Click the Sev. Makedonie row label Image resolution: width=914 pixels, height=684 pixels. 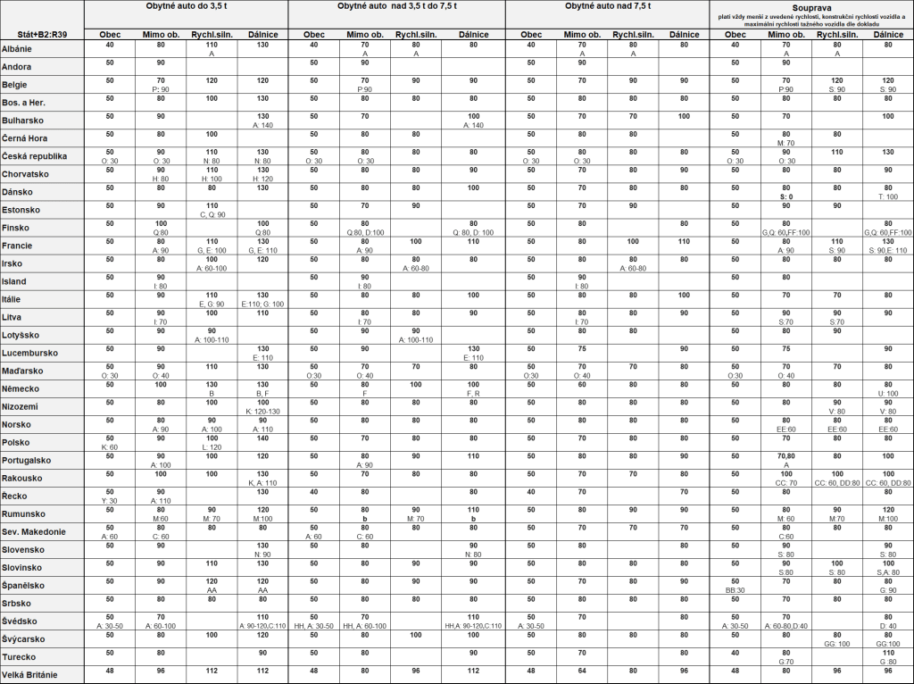click(x=42, y=532)
